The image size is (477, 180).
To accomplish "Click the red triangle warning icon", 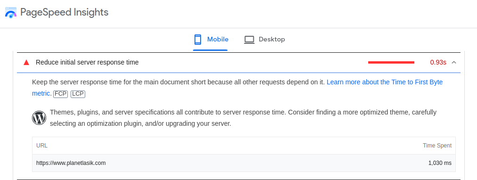I will click(x=26, y=63).
